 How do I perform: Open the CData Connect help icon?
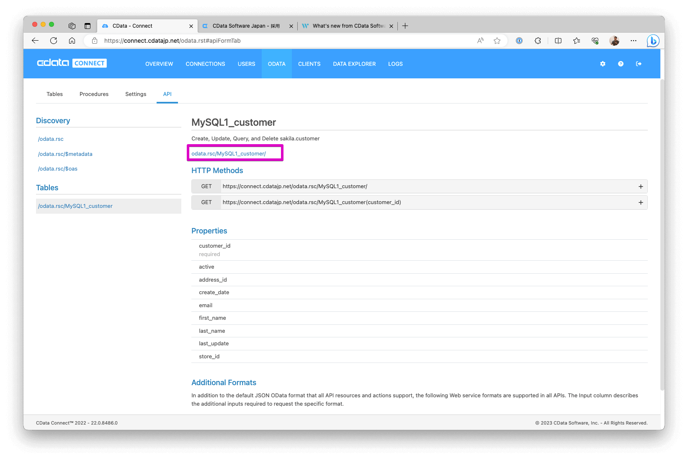(621, 64)
